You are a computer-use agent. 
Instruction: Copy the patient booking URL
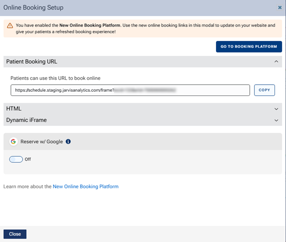pos(264,90)
